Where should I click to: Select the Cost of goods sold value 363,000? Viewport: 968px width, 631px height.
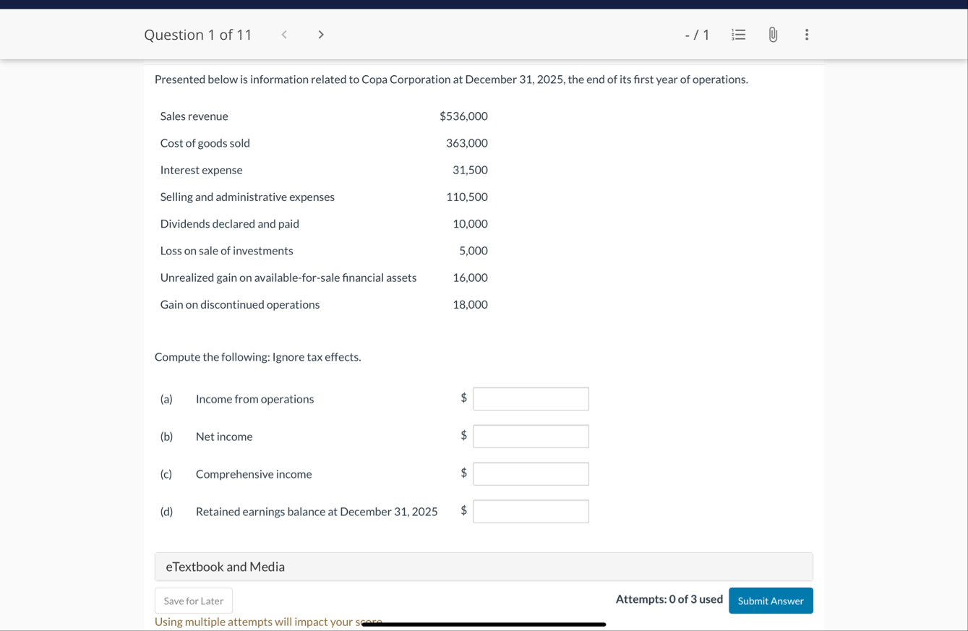point(467,143)
